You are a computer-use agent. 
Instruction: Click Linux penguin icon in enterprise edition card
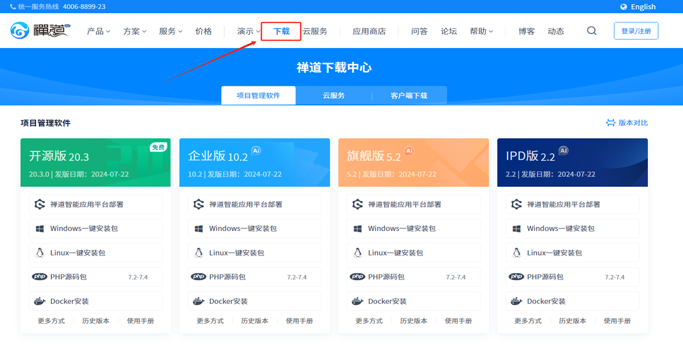coord(198,253)
